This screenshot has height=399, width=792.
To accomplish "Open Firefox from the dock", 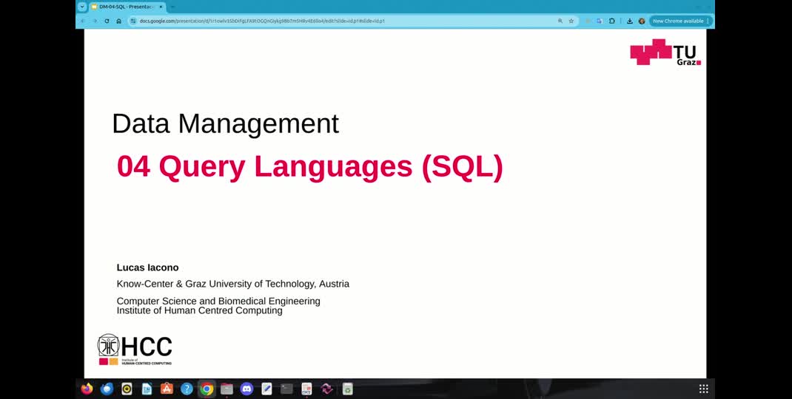I will [87, 389].
